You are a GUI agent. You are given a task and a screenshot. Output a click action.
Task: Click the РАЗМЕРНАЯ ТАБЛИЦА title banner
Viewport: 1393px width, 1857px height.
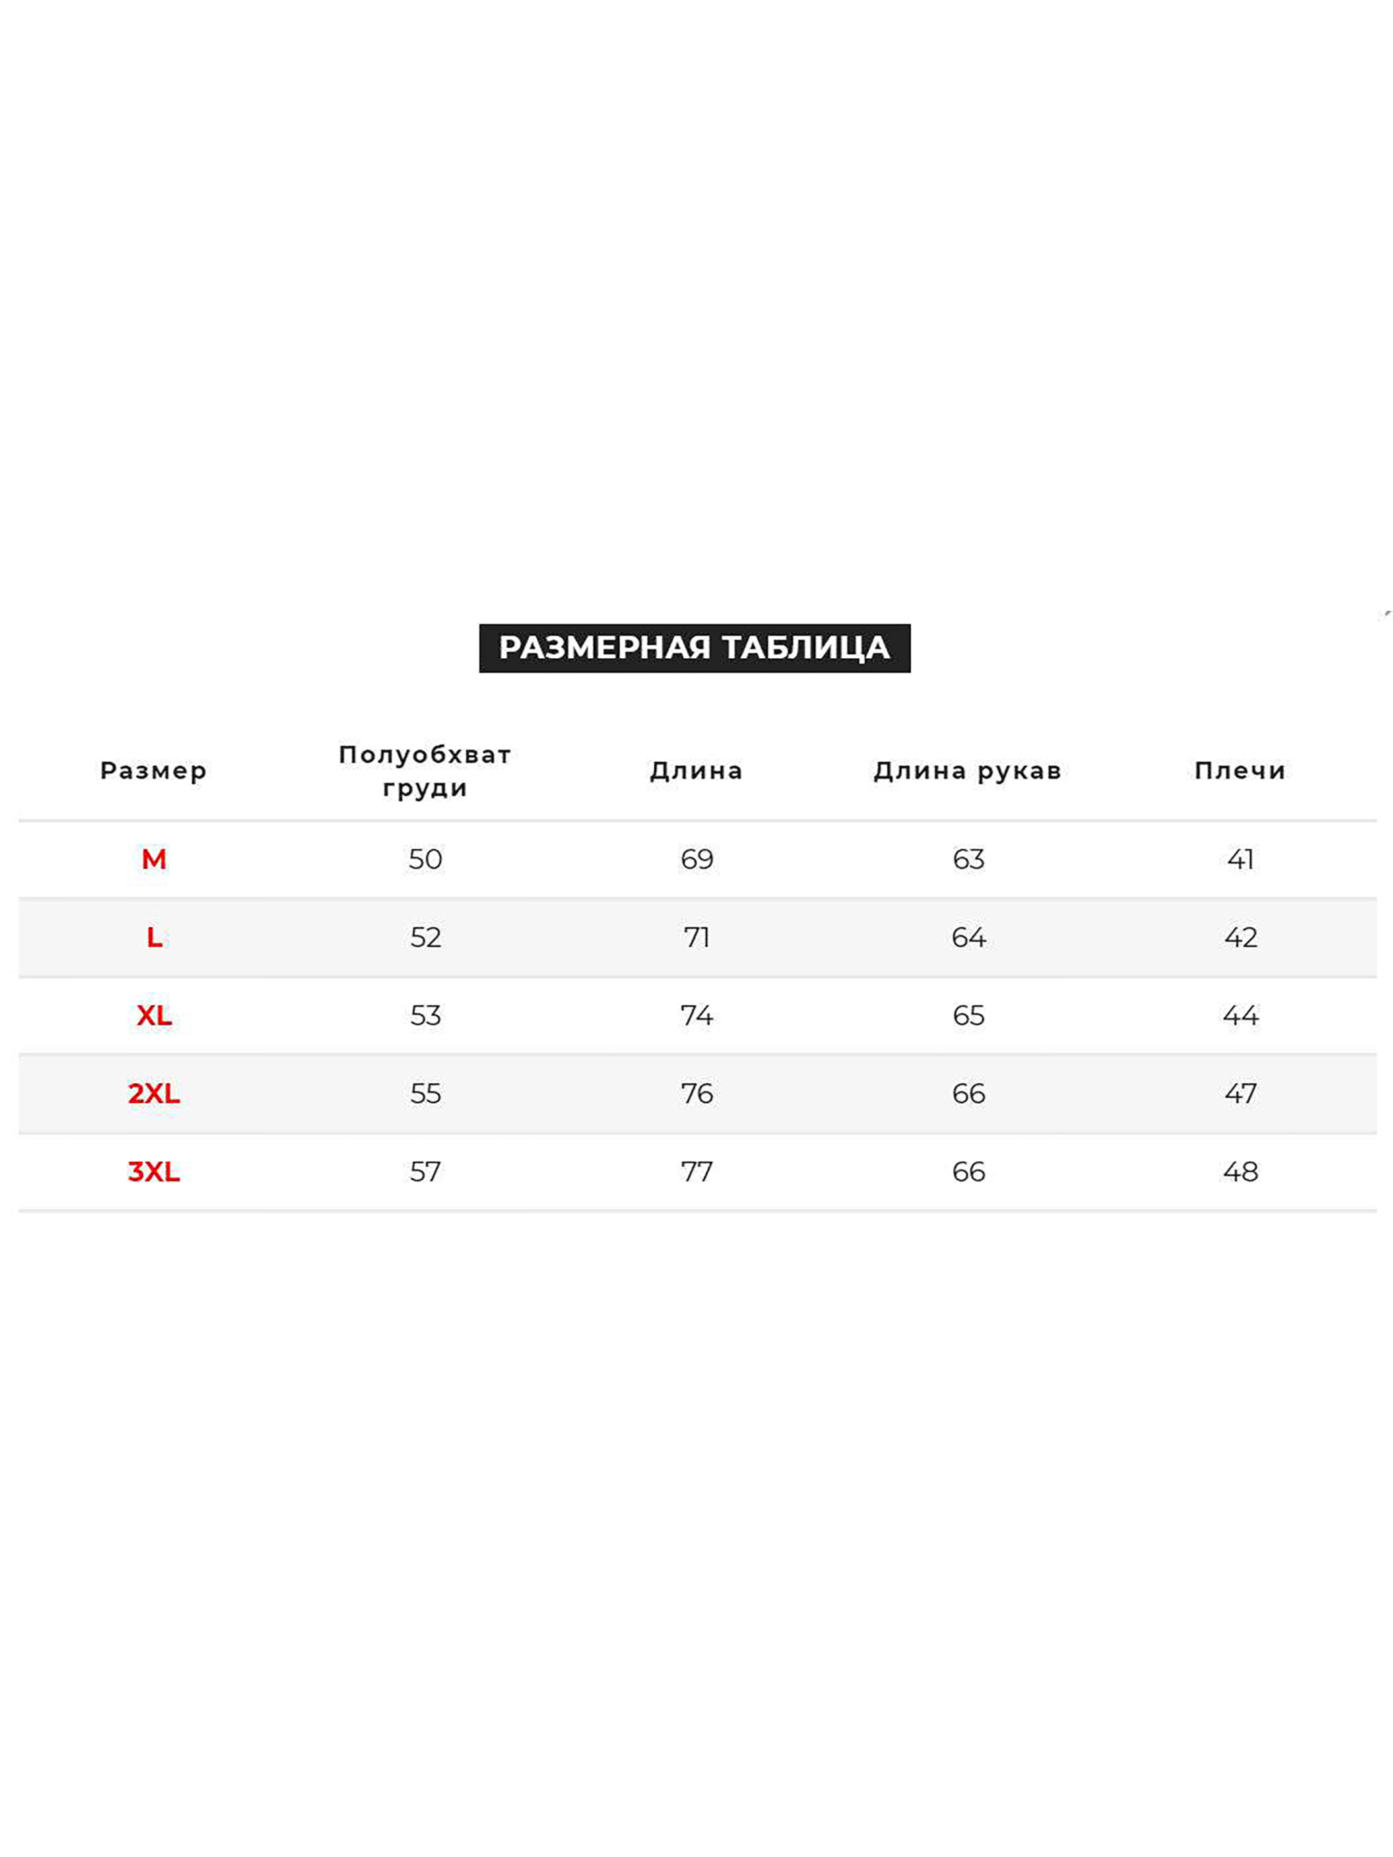click(694, 647)
